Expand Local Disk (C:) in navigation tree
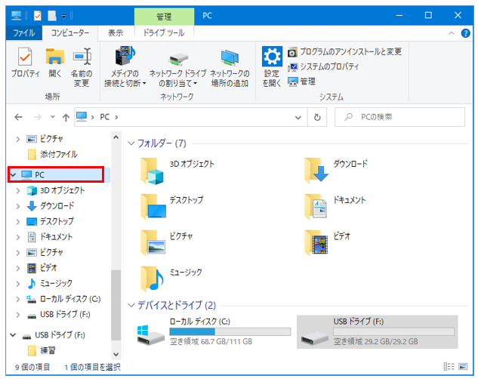 pos(17,299)
